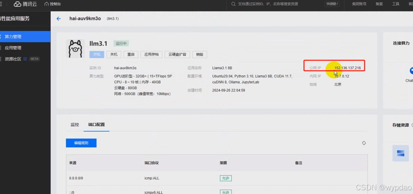This screenshot has height=194, width=413.
Task: Click the BETA badge in sidebar
Action: pos(35,59)
